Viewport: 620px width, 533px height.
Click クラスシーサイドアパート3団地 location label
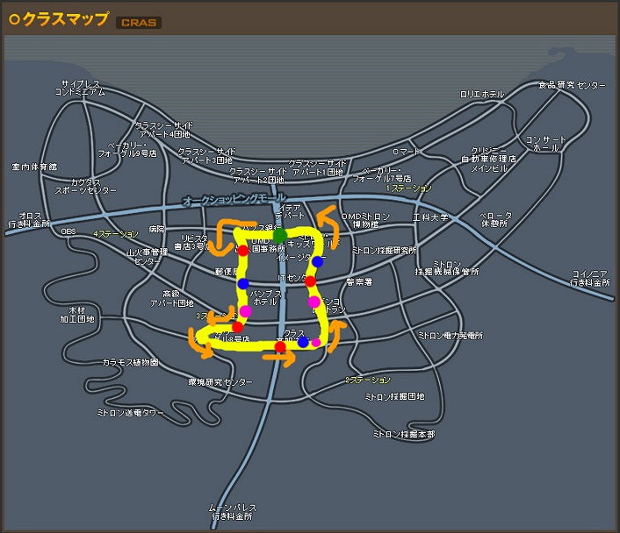point(206,155)
